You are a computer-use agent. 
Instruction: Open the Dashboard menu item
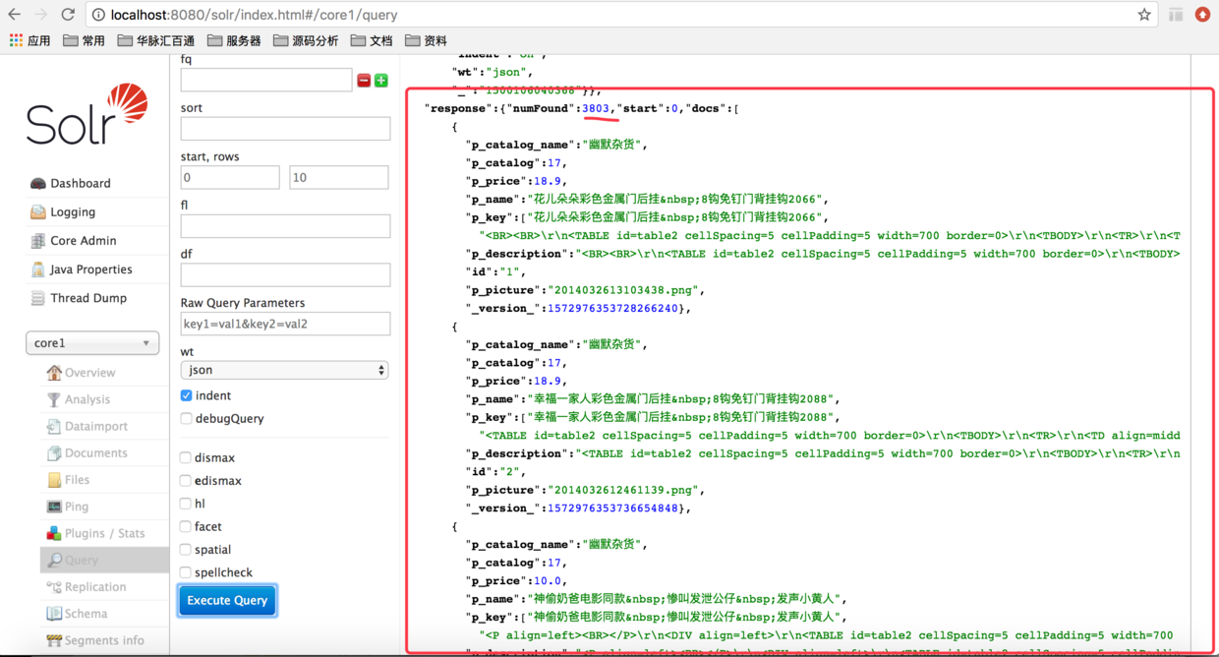click(x=81, y=183)
